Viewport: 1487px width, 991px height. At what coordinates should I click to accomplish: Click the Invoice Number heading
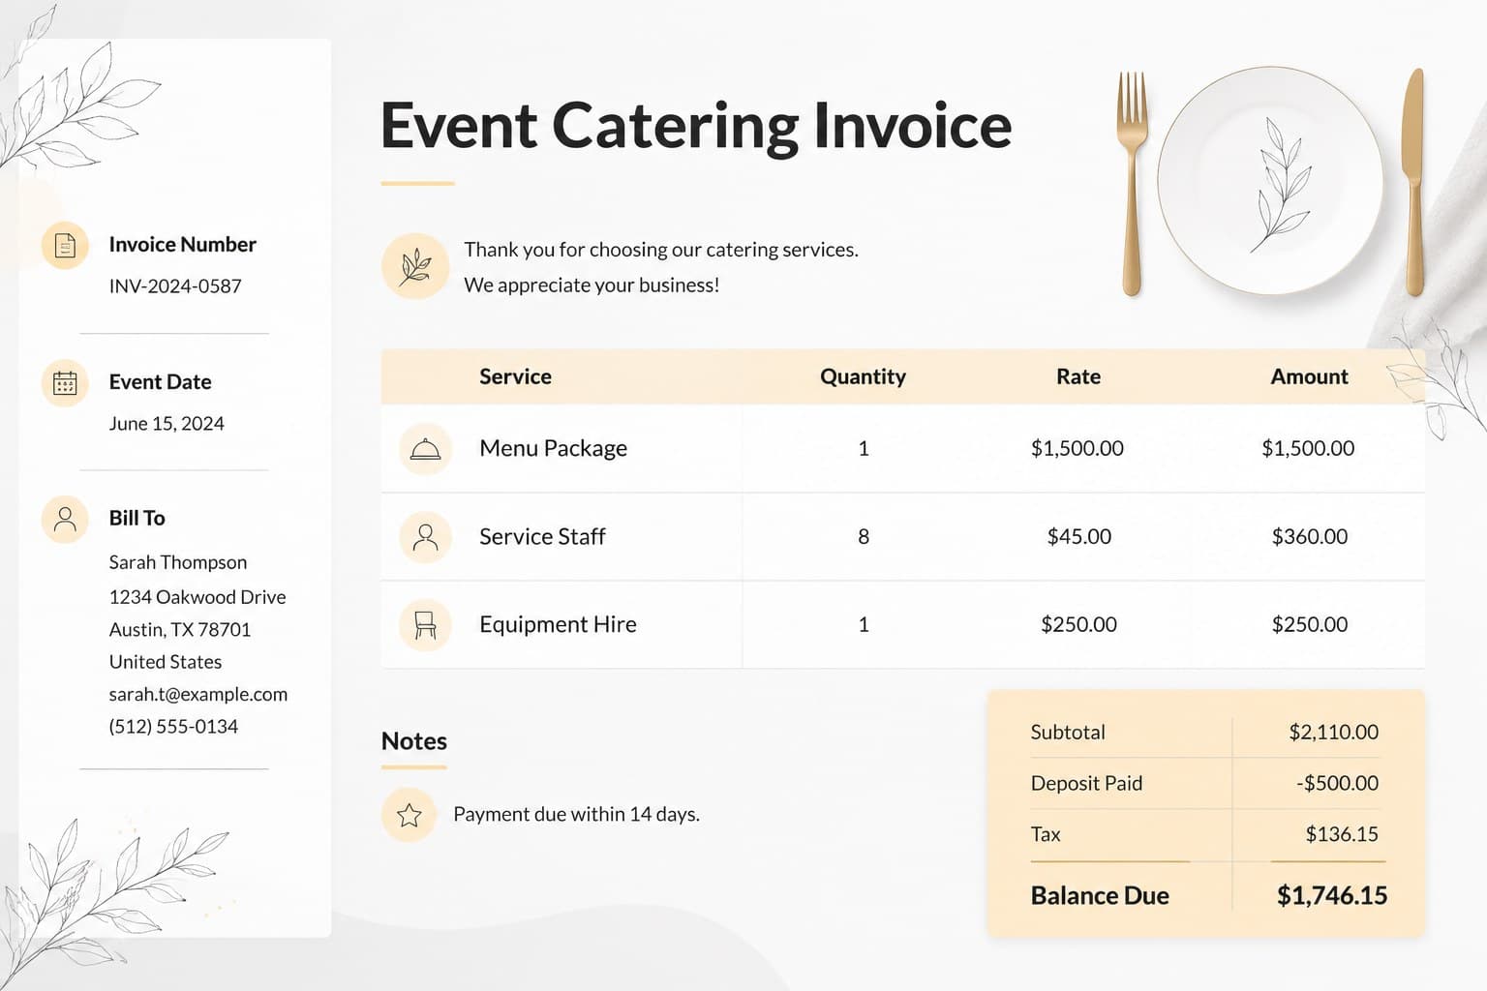pos(182,244)
